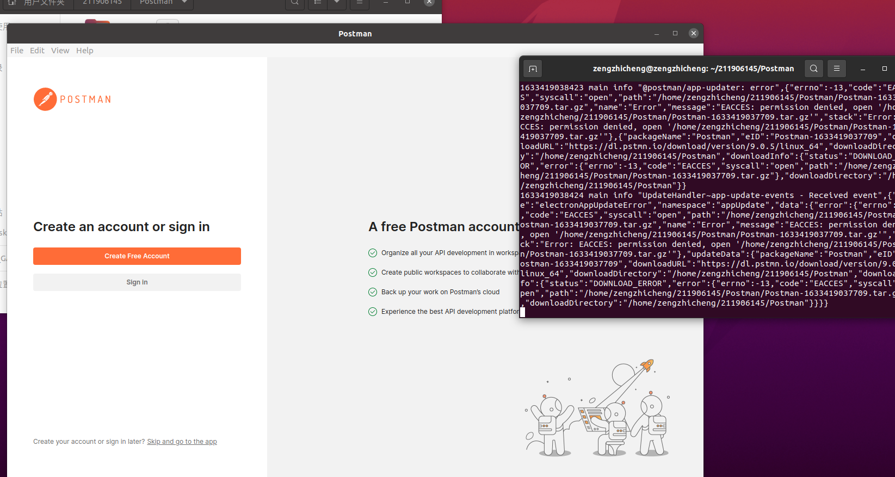Click the terminal title 'zengzhicheng@zengzhicheng'
Image resolution: width=895 pixels, height=477 pixels.
(x=693, y=69)
